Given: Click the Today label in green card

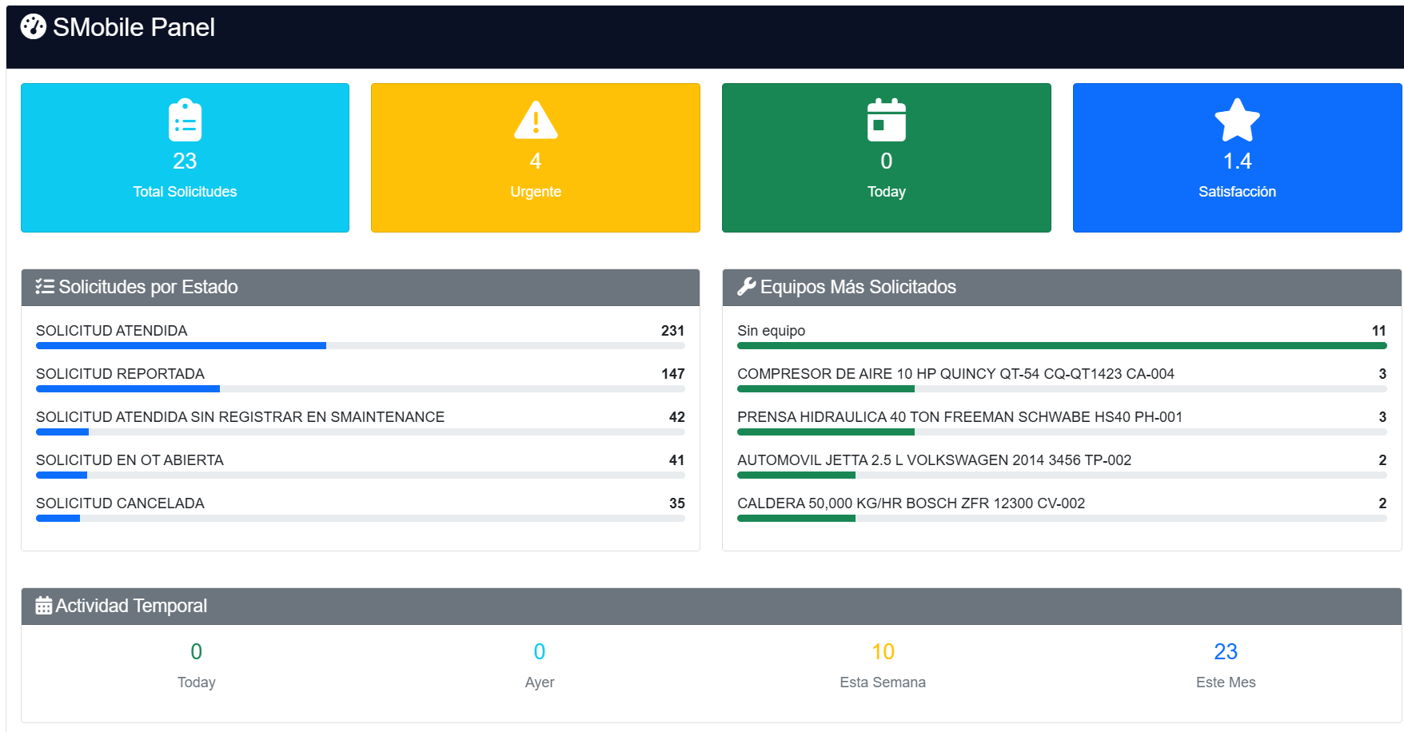Looking at the screenshot, I should [887, 192].
